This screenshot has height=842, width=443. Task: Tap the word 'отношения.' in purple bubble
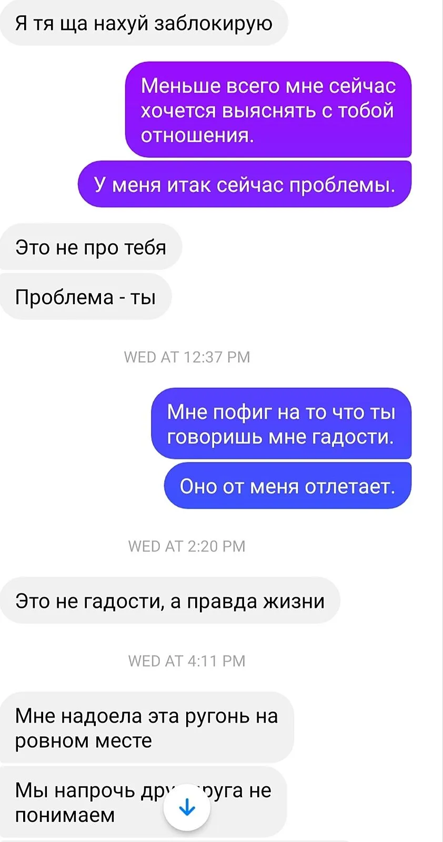pyautogui.click(x=197, y=135)
